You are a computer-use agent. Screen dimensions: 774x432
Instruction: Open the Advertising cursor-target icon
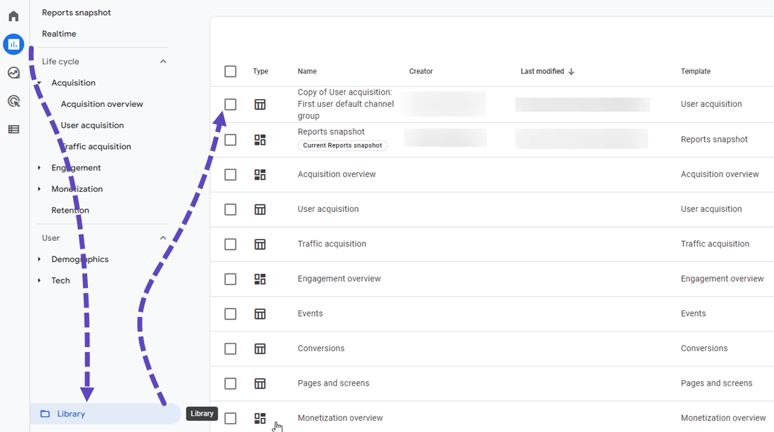(14, 101)
